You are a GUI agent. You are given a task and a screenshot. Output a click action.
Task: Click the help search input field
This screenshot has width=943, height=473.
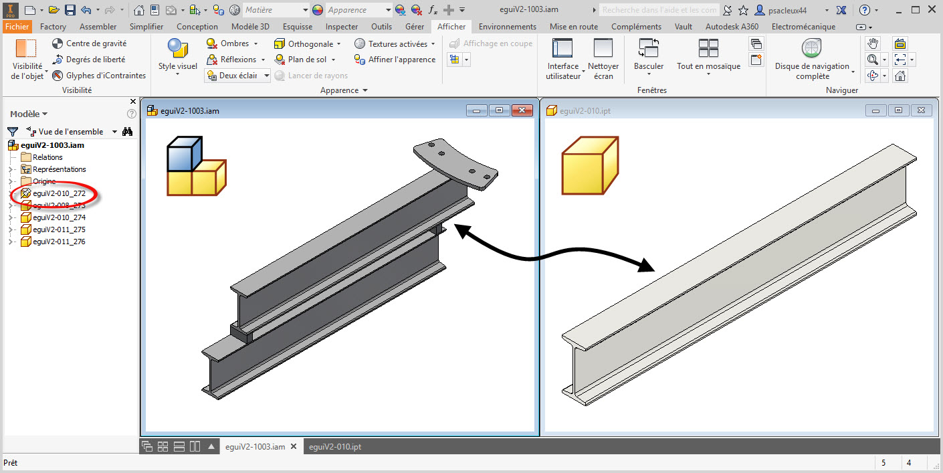point(658,10)
